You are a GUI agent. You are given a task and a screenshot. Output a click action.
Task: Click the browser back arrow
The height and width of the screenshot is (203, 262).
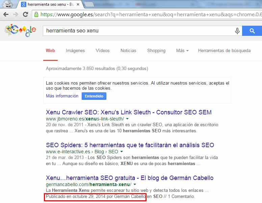click(6, 15)
